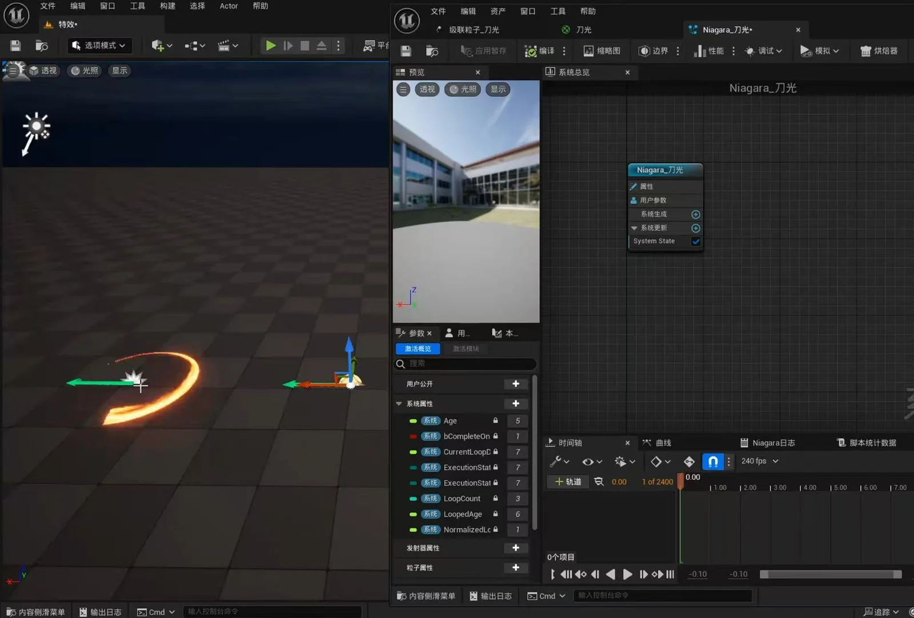Collapse 系统属性 parameter section
The image size is (914, 618).
tap(399, 404)
